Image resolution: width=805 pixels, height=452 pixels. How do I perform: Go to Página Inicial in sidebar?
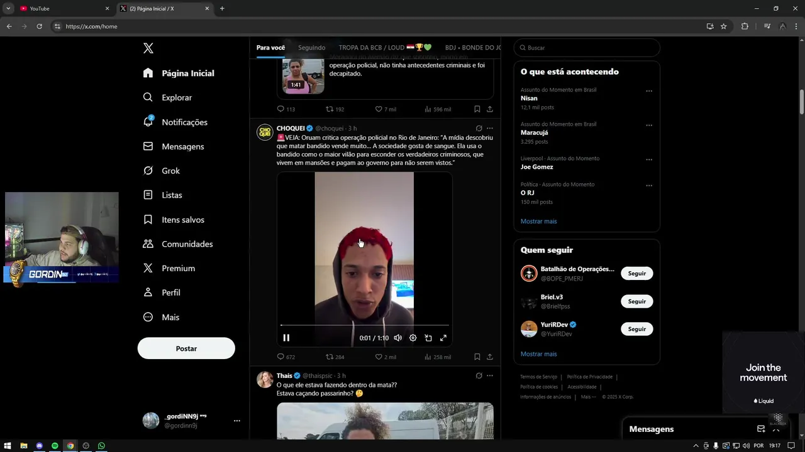179,73
